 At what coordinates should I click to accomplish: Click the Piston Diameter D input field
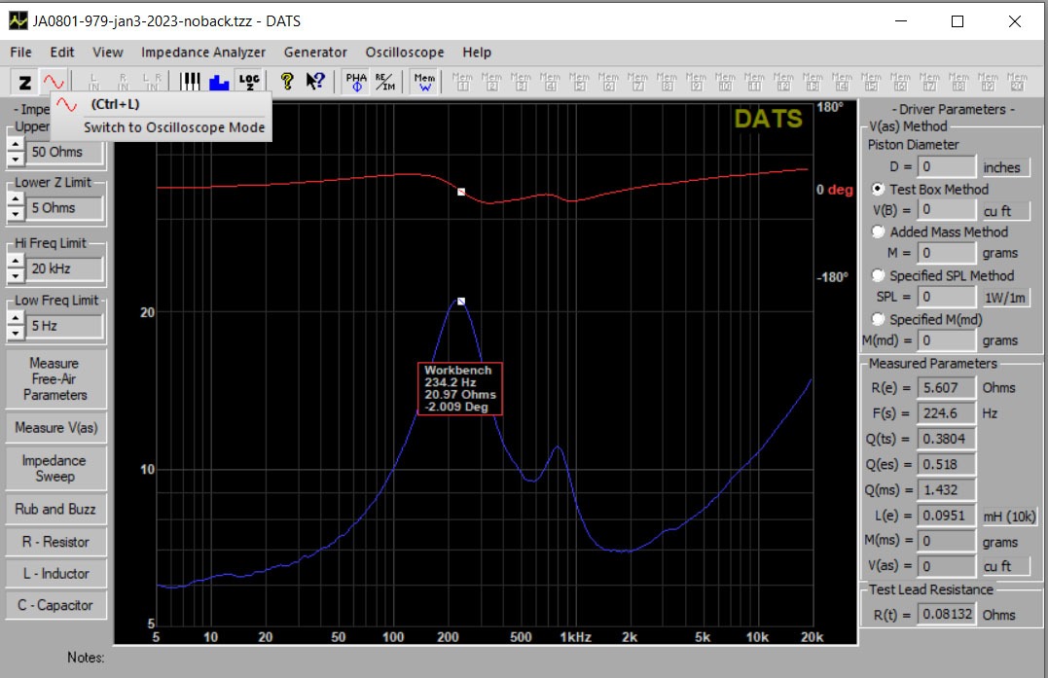point(946,167)
